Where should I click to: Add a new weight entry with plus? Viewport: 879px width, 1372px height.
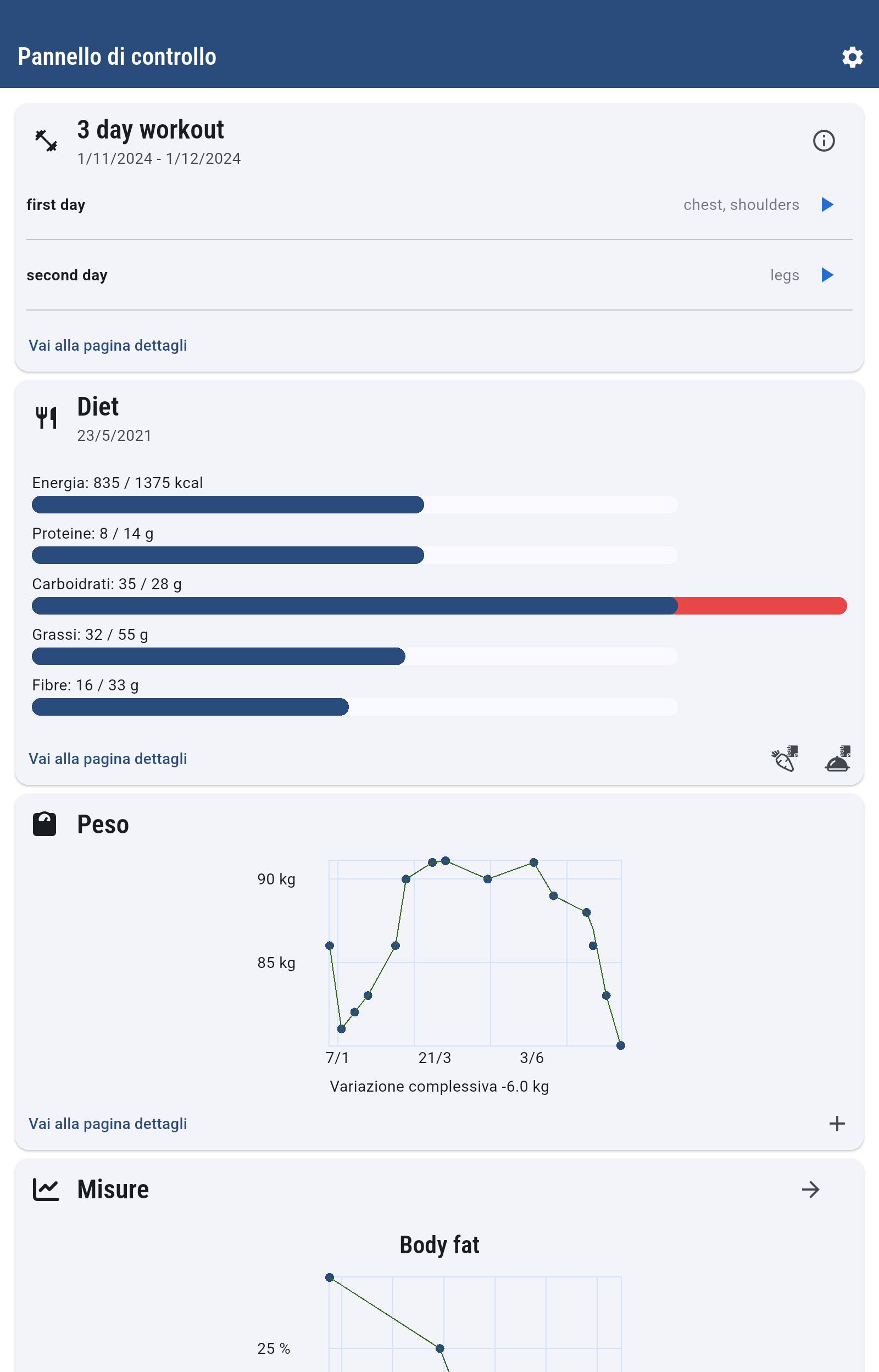[837, 1123]
